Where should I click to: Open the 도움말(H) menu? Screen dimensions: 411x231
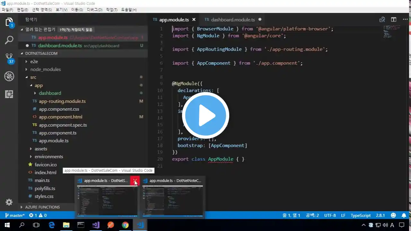[x=129, y=10]
